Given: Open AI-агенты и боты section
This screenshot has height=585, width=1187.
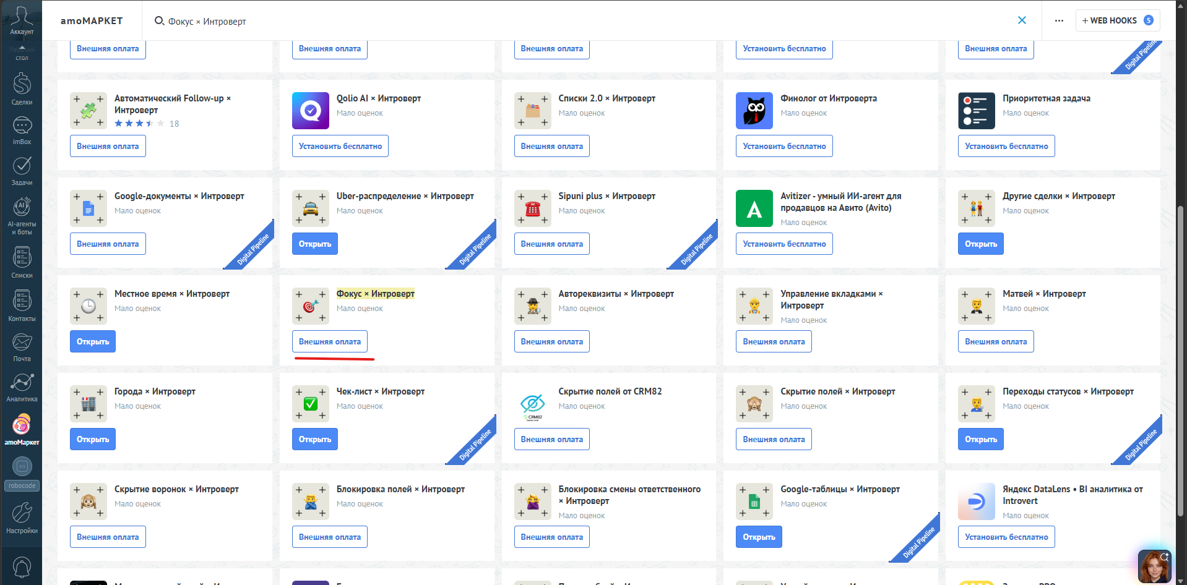Looking at the screenshot, I should 22,216.
